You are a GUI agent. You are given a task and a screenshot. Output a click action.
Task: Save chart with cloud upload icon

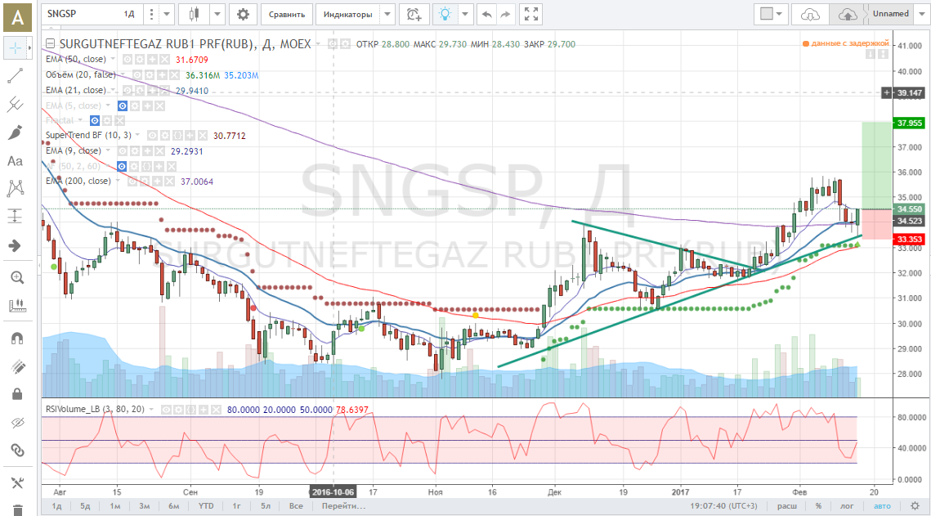click(x=848, y=14)
